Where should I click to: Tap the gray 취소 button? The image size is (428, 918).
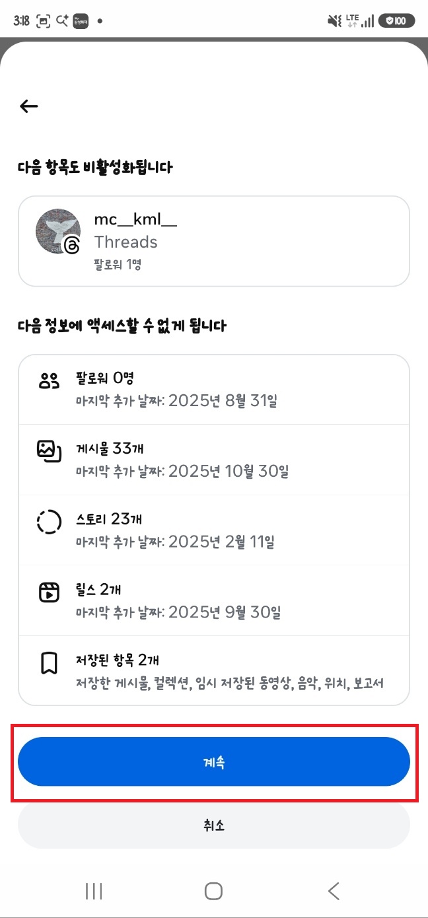214,825
